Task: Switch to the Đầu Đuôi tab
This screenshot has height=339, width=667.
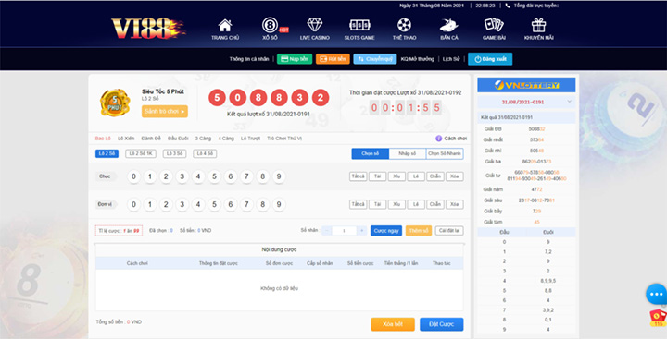Action: pyautogui.click(x=178, y=139)
